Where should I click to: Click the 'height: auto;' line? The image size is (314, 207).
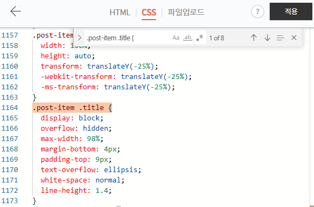(x=68, y=56)
